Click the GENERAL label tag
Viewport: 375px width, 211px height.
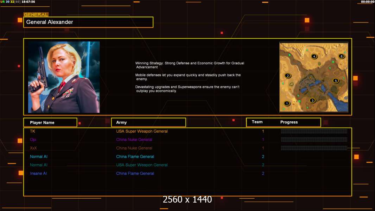(36, 14)
